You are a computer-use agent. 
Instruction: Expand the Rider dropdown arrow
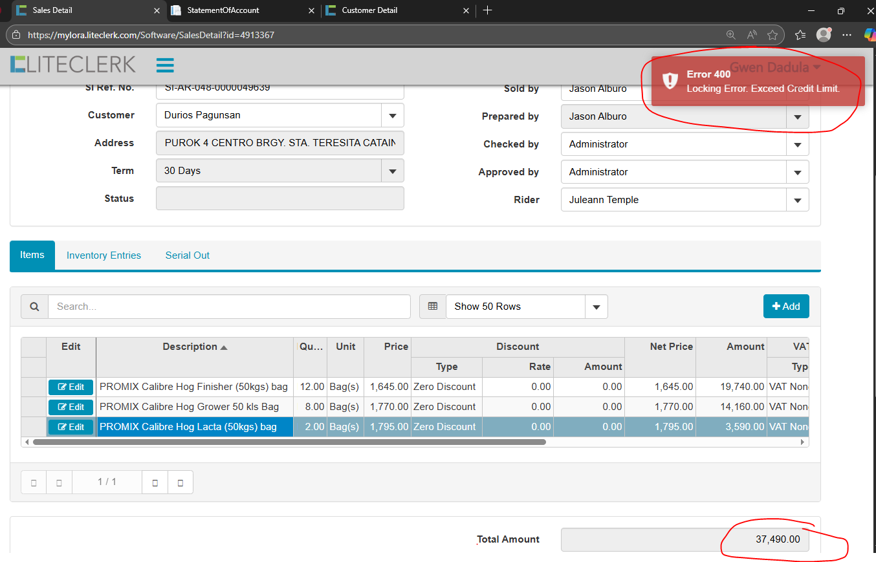(x=797, y=200)
